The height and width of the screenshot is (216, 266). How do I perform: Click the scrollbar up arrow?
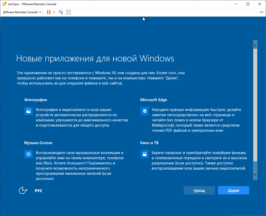tap(255, 46)
